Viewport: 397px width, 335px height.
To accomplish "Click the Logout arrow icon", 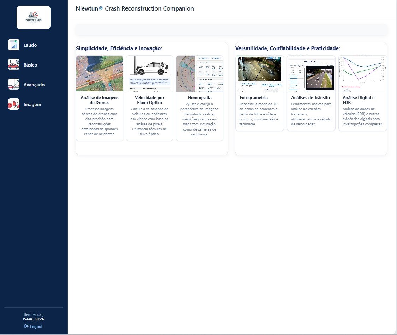I will 26,326.
